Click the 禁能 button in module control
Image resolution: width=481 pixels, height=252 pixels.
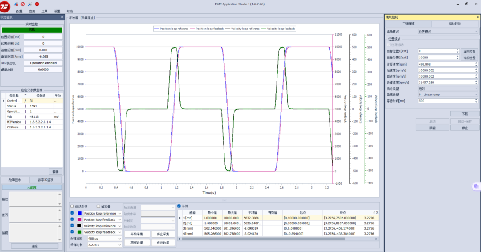pyautogui.click(x=432, y=128)
